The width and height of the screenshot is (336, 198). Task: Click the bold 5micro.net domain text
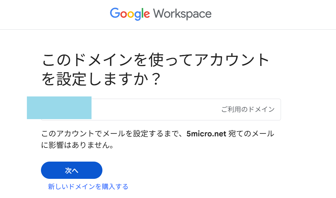207,134
